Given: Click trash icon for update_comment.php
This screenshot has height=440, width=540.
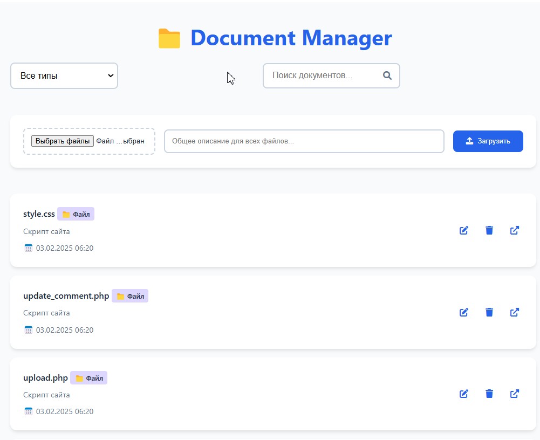Looking at the screenshot, I should (489, 312).
